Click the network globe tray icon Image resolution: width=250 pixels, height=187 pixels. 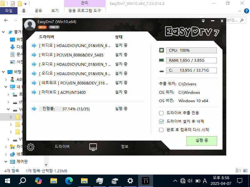click(x=183, y=181)
